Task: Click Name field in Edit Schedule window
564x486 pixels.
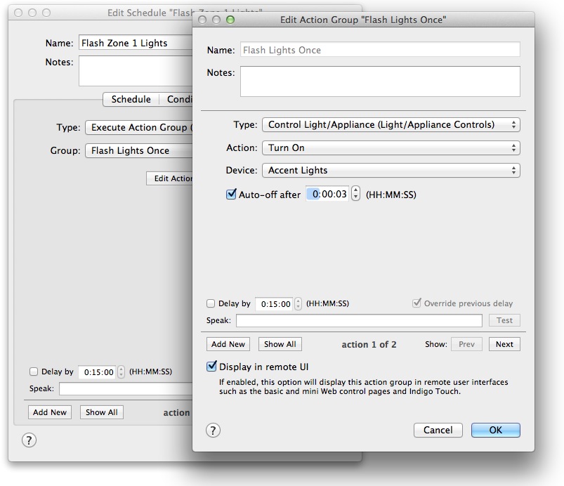Action: 136,43
